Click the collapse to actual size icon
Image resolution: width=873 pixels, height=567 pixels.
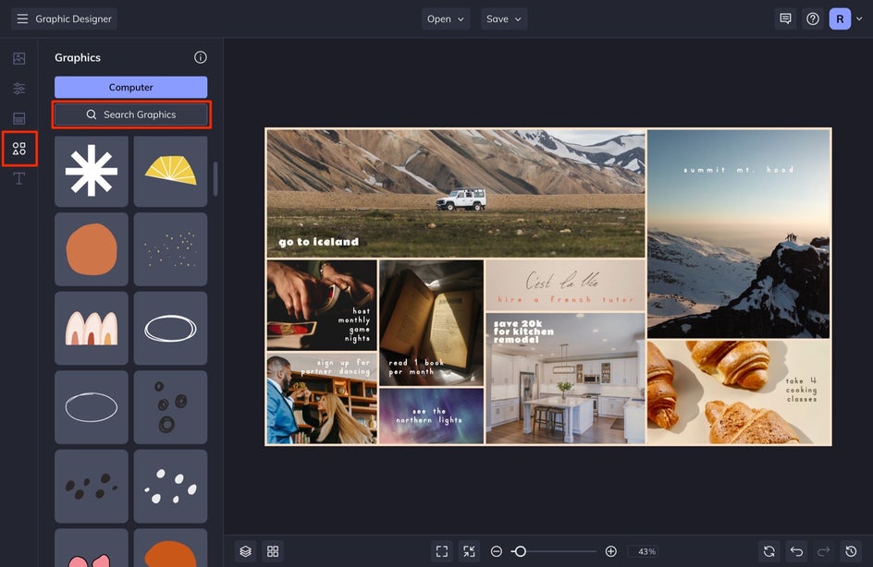pos(470,551)
